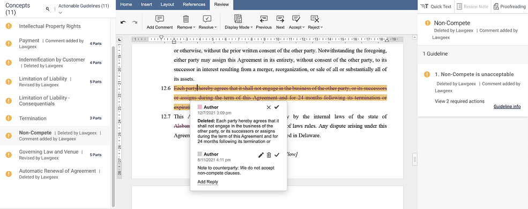Click the Reject changes icon
The width and height of the screenshot is (528, 209).
[x=315, y=19]
